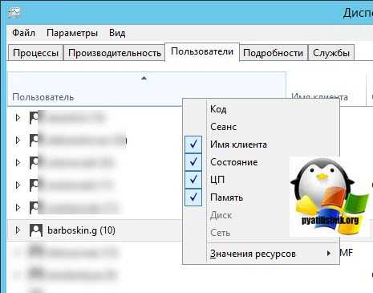Click the penguin Windows logo watermark

tap(330, 197)
